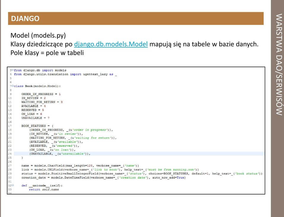Click the 'name = models.CharField' line
Screen dimensions: 284x217
click(80, 166)
